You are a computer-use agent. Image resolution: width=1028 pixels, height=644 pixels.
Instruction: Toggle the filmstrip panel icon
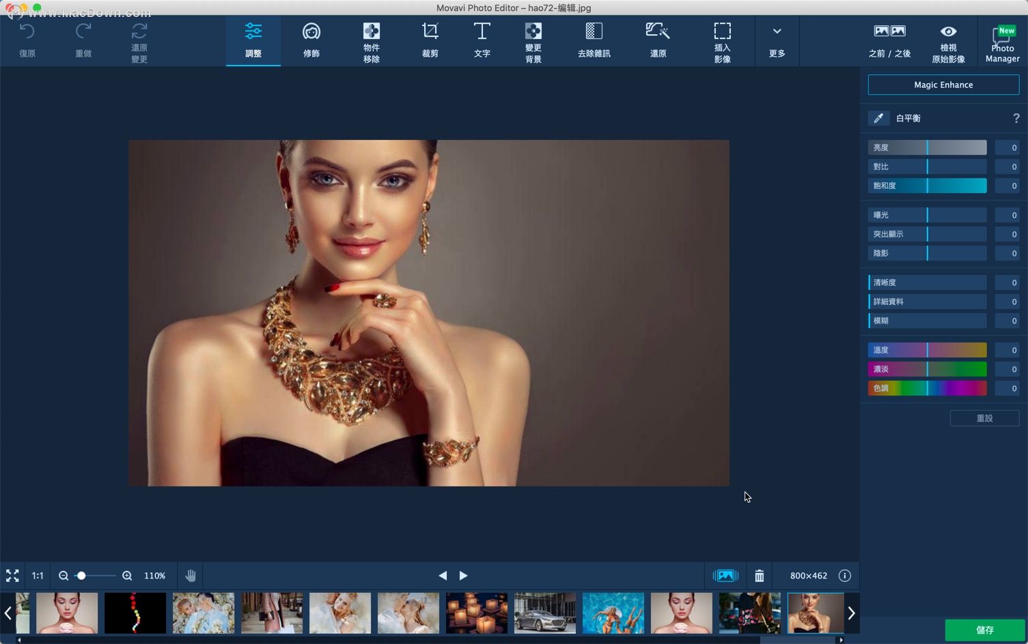pyautogui.click(x=725, y=576)
